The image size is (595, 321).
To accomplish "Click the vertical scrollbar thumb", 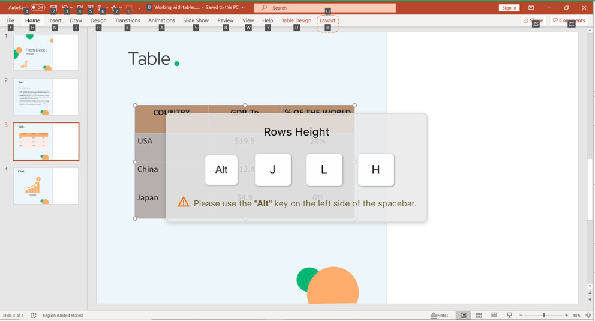I will (590, 189).
